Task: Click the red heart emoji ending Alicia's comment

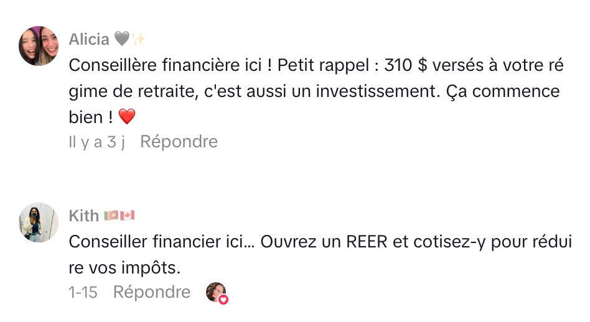Action: 126,116
